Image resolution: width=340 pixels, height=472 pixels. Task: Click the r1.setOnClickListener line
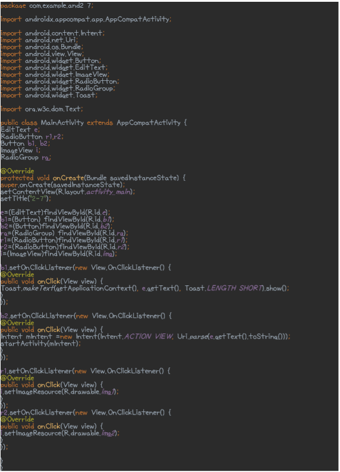pos(86,371)
